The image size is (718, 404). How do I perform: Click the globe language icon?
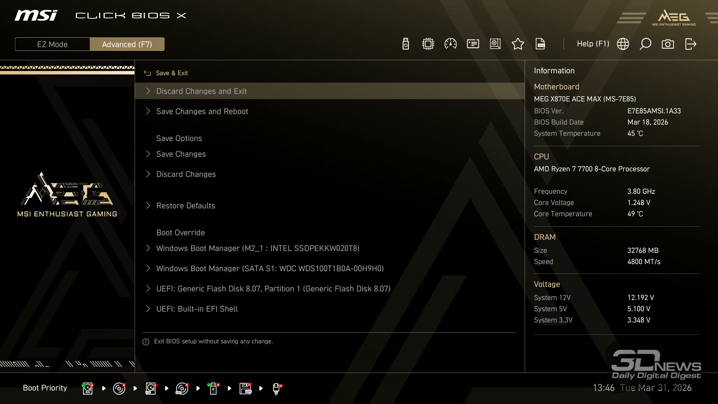pyautogui.click(x=623, y=44)
